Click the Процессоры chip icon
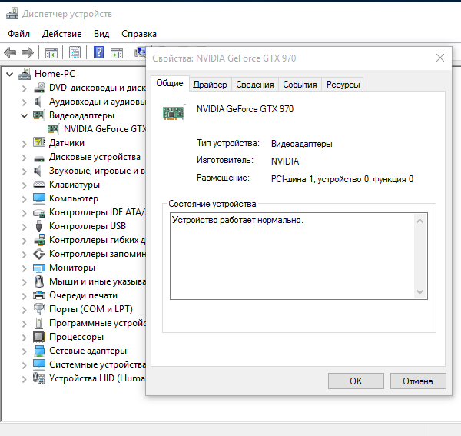The height and width of the screenshot is (436, 461). point(39,337)
